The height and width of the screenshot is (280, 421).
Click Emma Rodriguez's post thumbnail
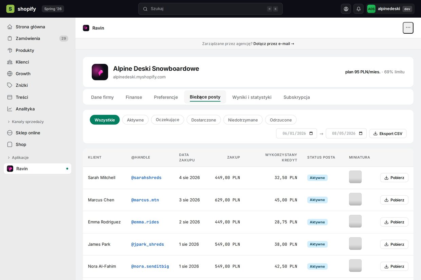[x=355, y=221]
